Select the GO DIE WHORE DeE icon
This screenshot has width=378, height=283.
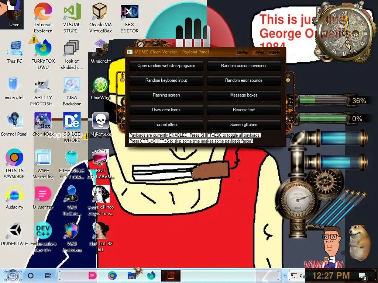click(x=72, y=127)
